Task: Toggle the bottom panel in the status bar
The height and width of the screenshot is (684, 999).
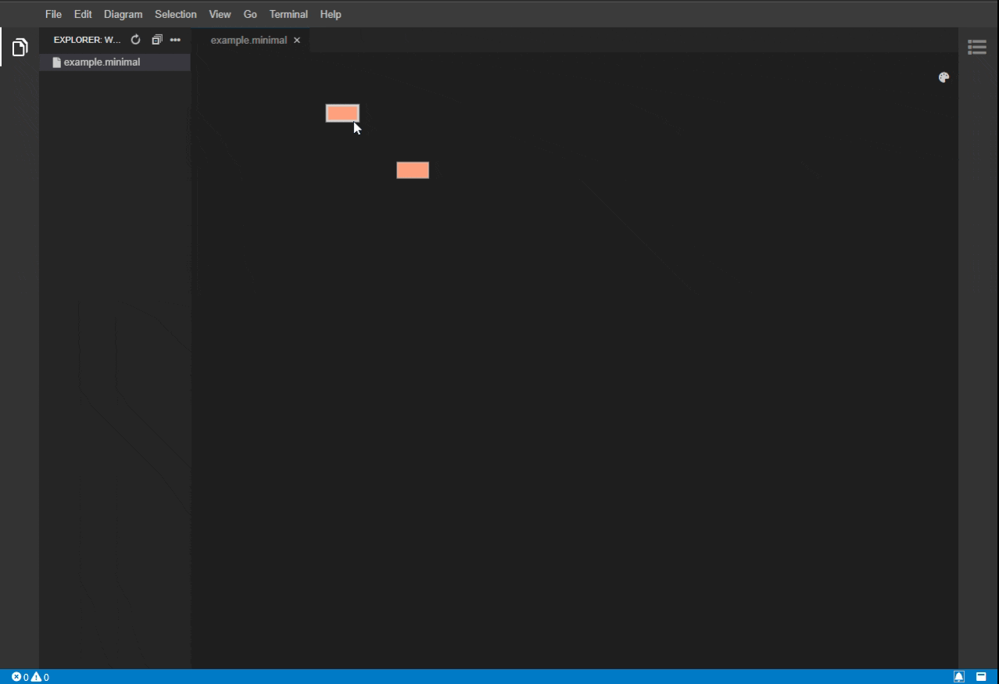Action: (x=981, y=677)
